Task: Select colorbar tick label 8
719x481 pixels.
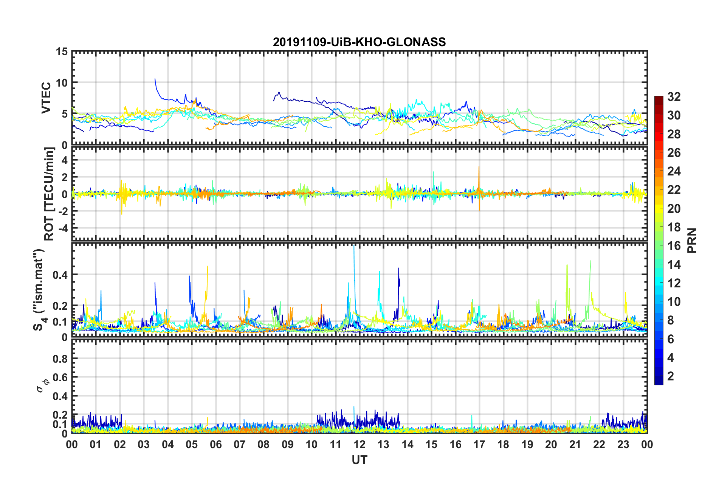Action: pos(671,321)
